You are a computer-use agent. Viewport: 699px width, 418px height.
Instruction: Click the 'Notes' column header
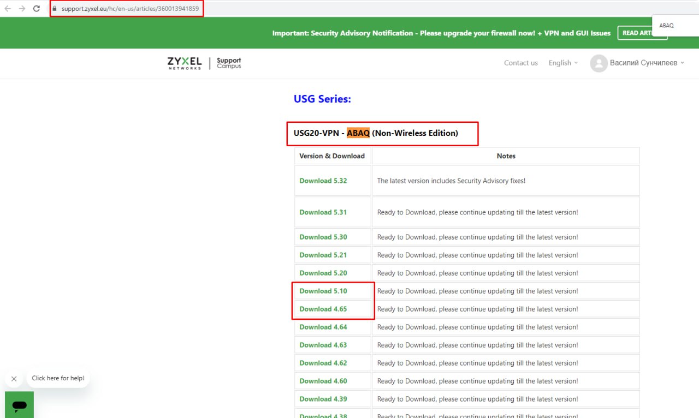point(506,156)
